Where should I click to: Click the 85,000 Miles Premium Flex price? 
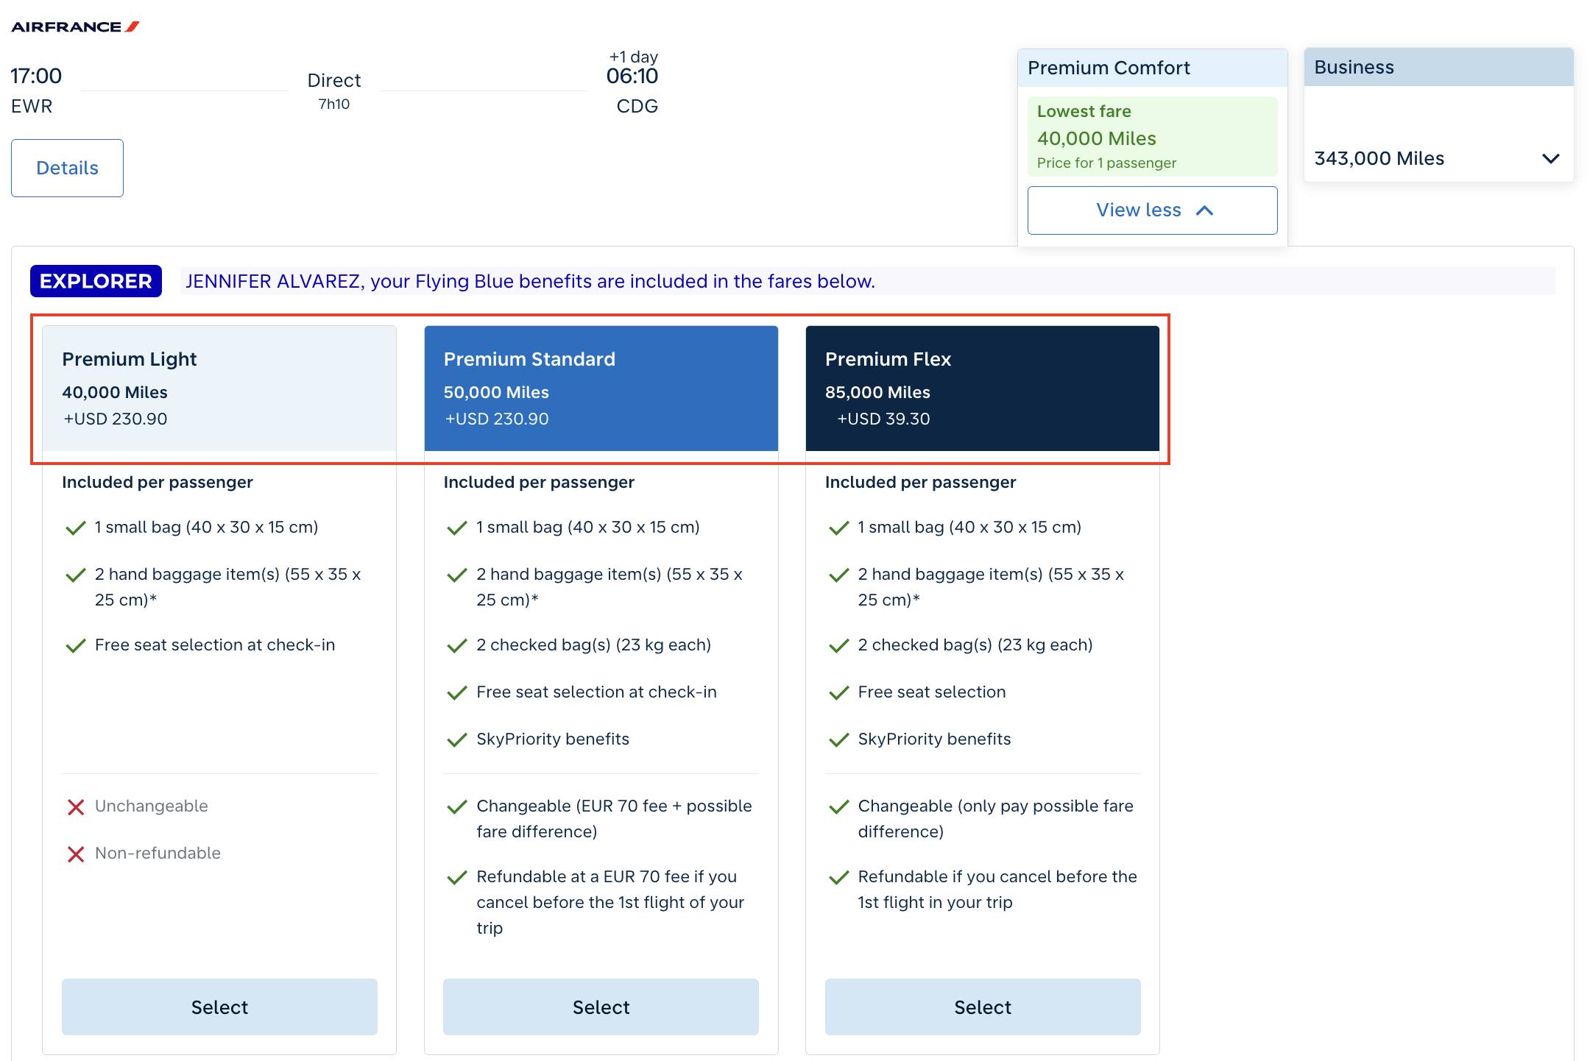pyautogui.click(x=877, y=392)
